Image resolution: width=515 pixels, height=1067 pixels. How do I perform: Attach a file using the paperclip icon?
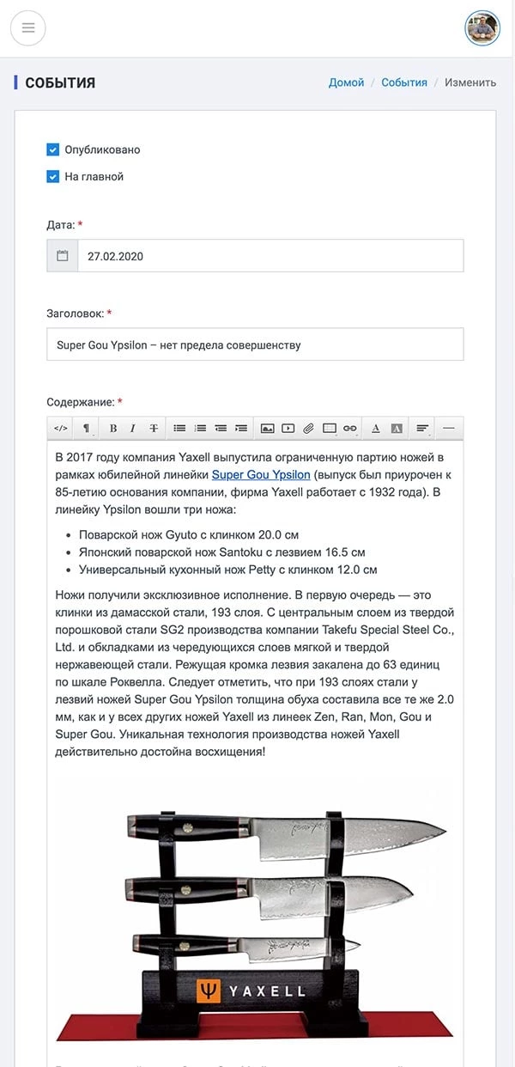click(308, 428)
